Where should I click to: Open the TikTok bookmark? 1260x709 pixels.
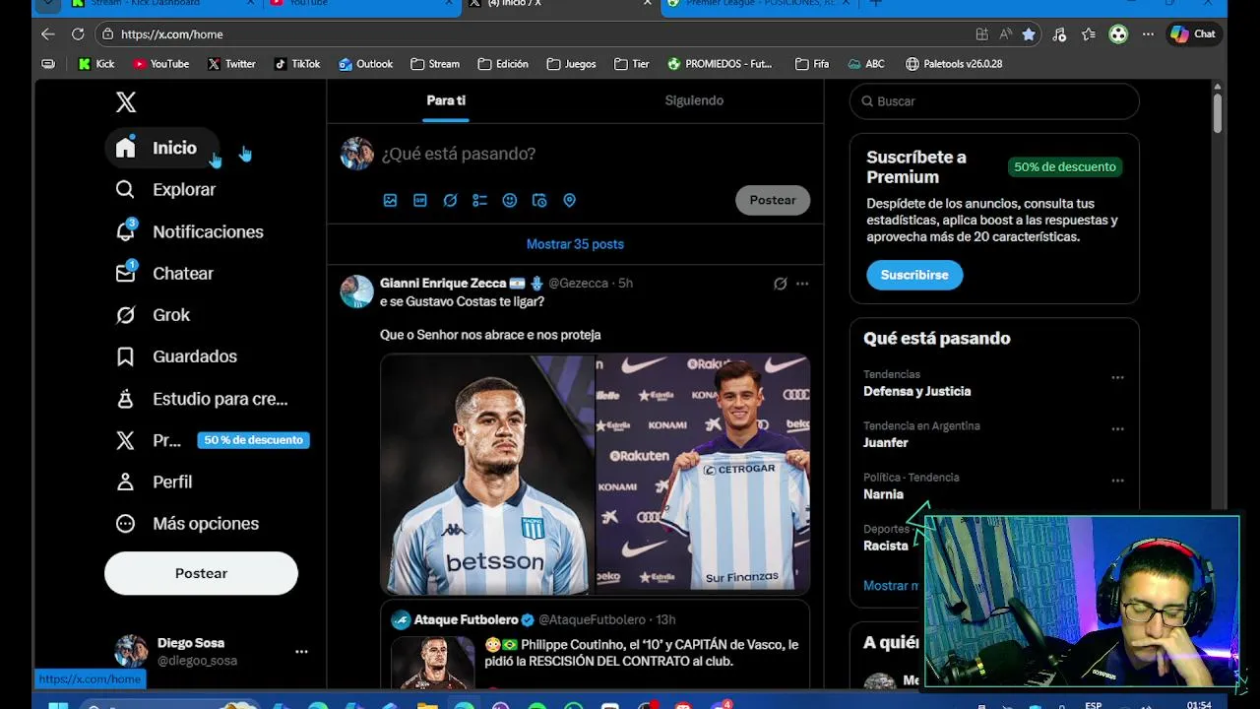(296, 64)
